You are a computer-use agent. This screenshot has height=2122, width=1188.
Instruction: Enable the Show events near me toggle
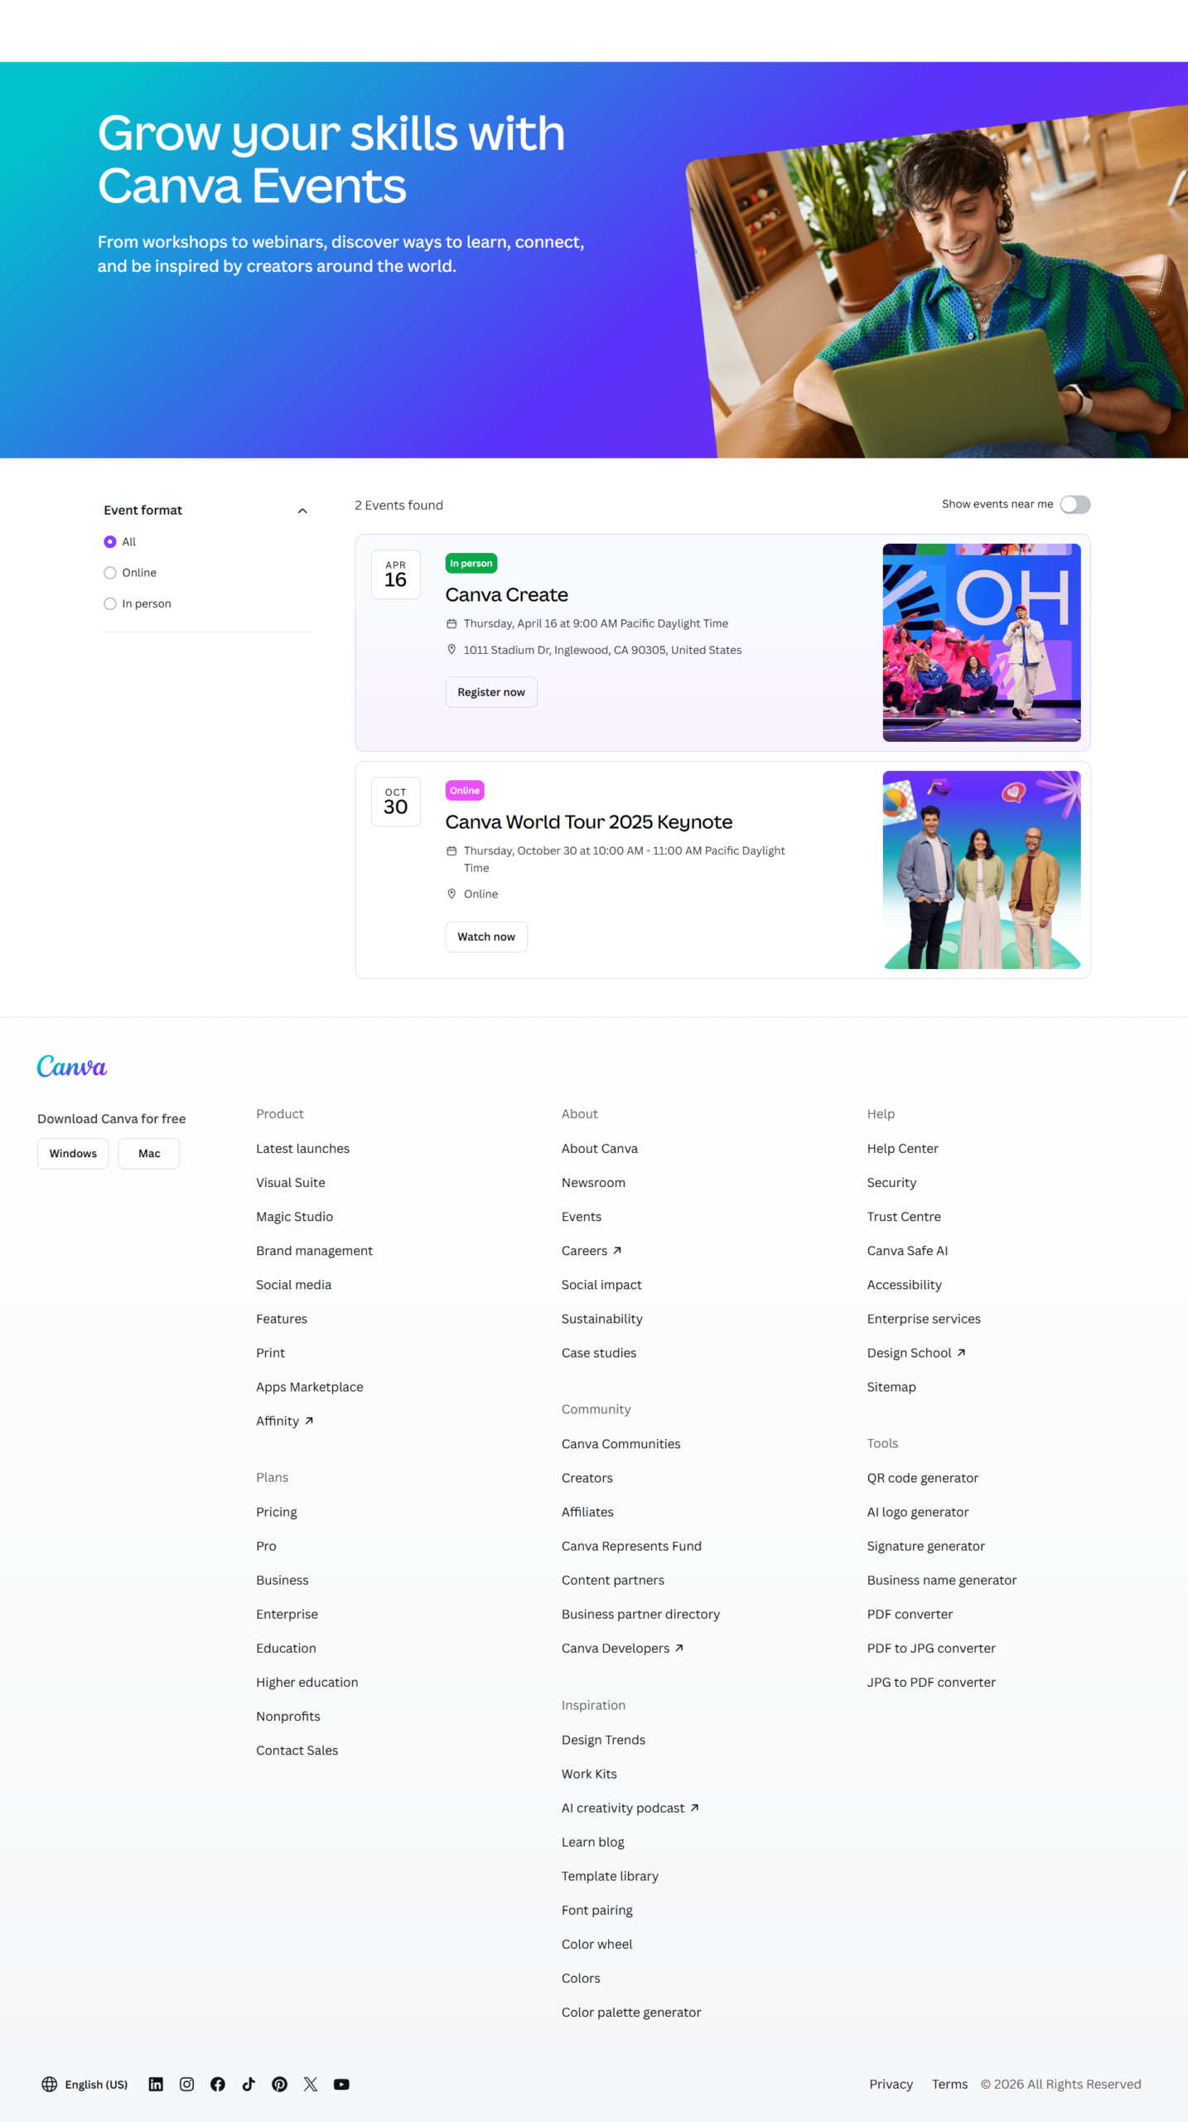(1075, 504)
